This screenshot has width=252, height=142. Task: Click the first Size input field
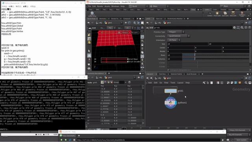click(187, 44)
